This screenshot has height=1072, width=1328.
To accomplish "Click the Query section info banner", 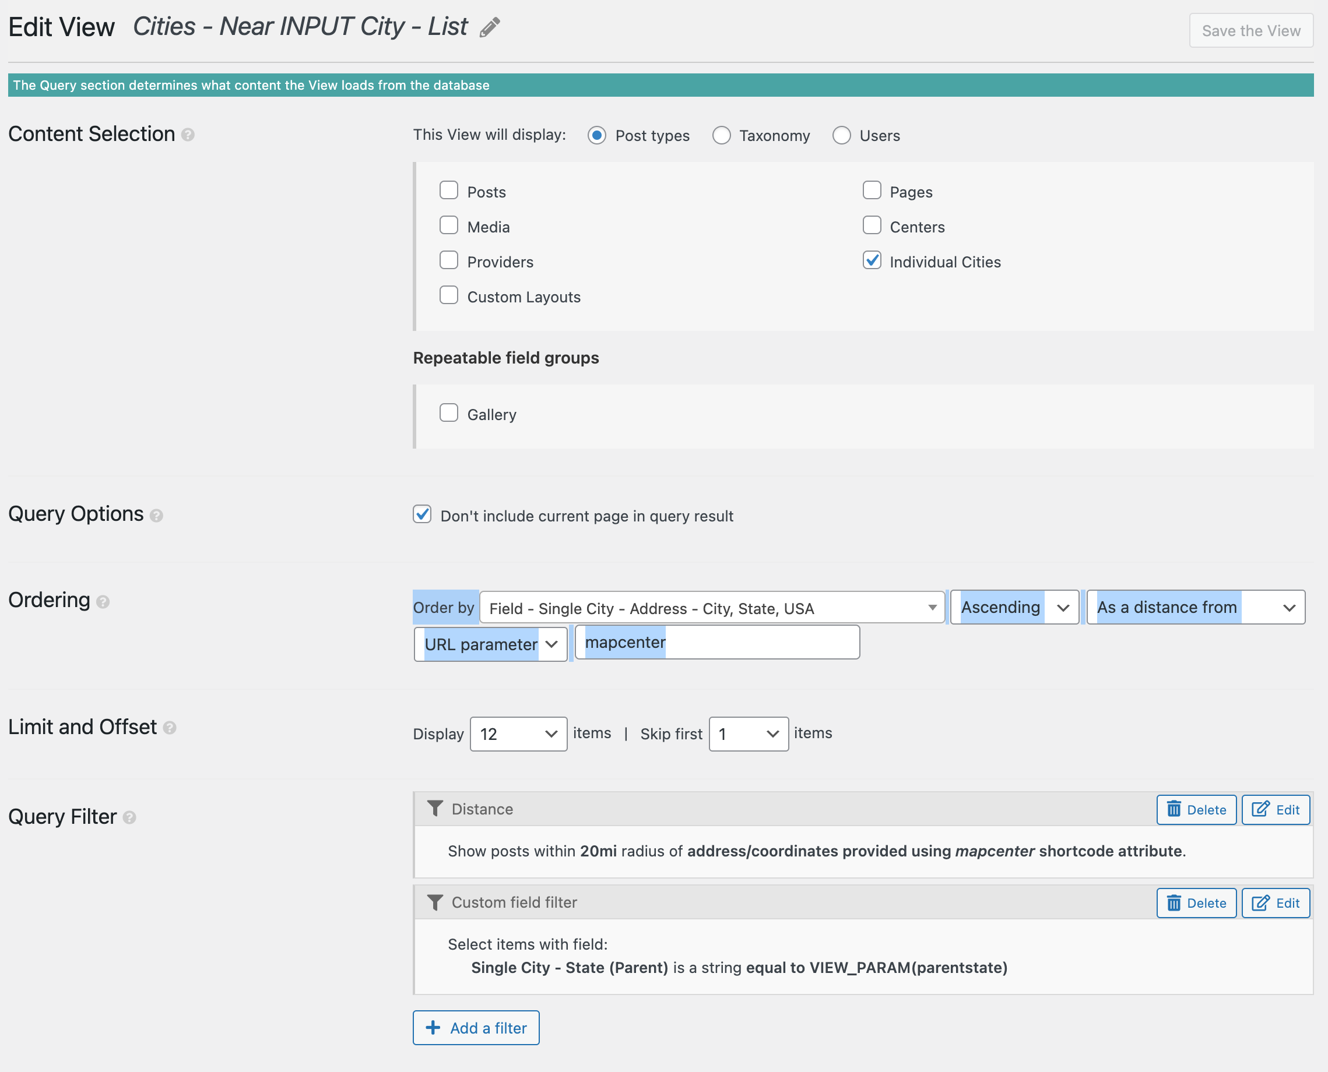I will (661, 85).
